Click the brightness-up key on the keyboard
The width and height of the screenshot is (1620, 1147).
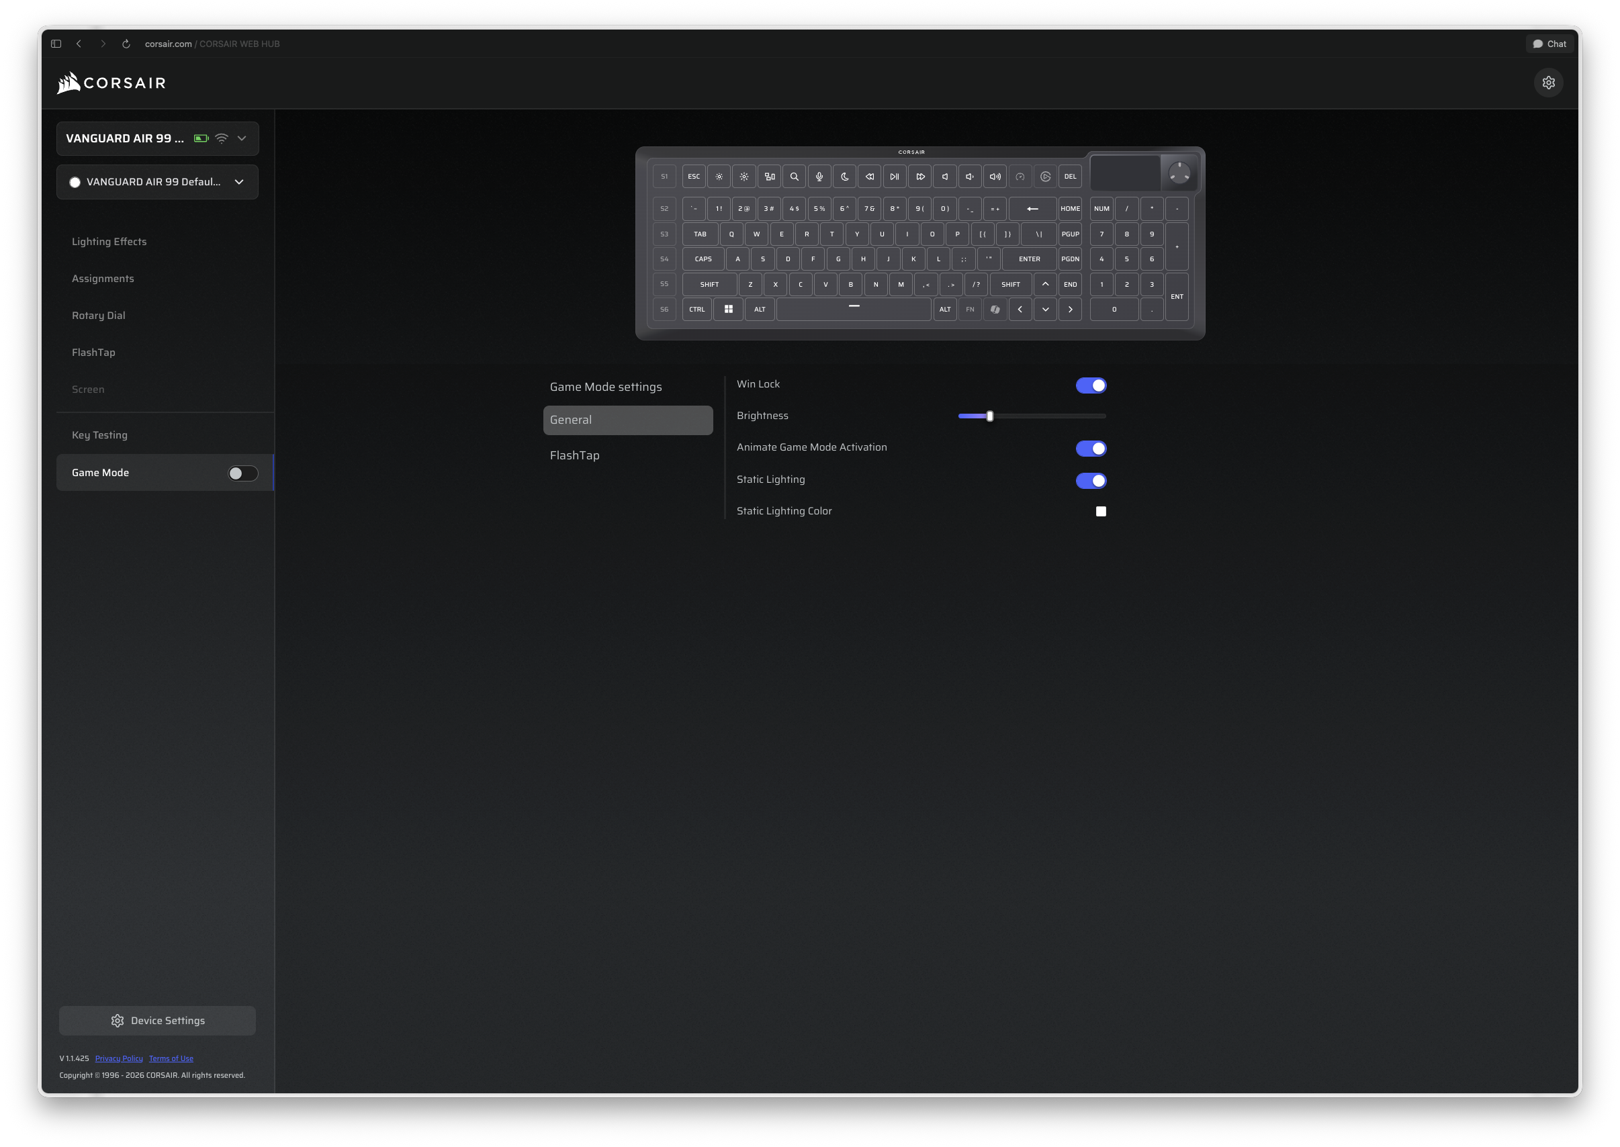744,177
